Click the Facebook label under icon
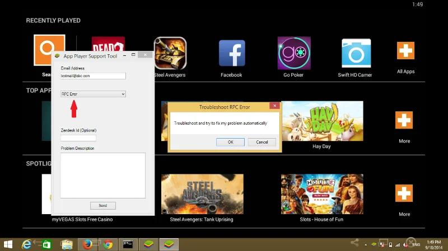This screenshot has width=448, height=251. (x=231, y=75)
